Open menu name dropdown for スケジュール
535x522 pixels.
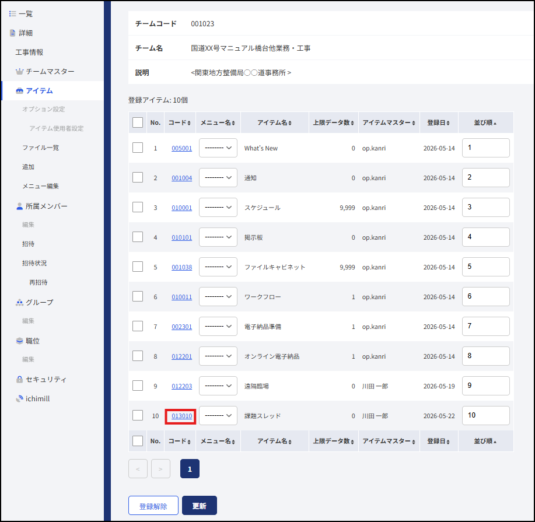pyautogui.click(x=218, y=207)
